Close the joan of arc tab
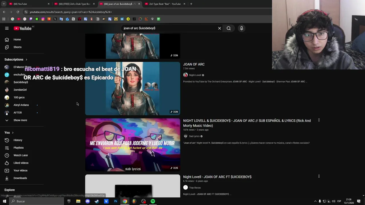The height and width of the screenshot is (205, 365). pos(139,4)
